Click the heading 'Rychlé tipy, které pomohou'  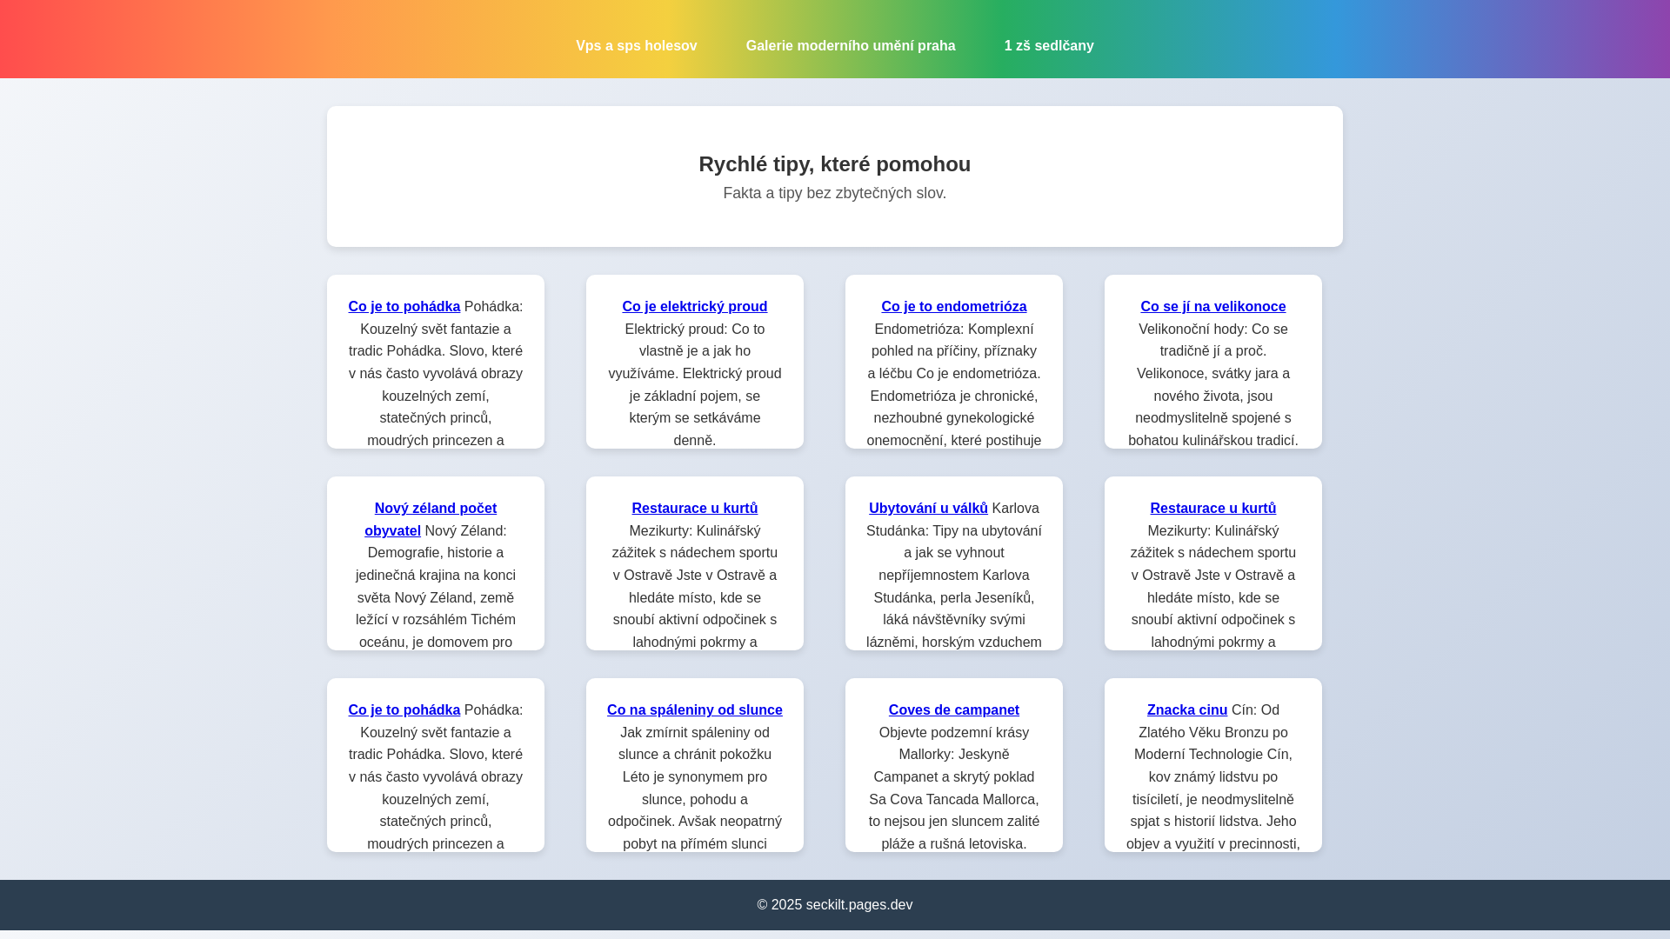point(835,164)
